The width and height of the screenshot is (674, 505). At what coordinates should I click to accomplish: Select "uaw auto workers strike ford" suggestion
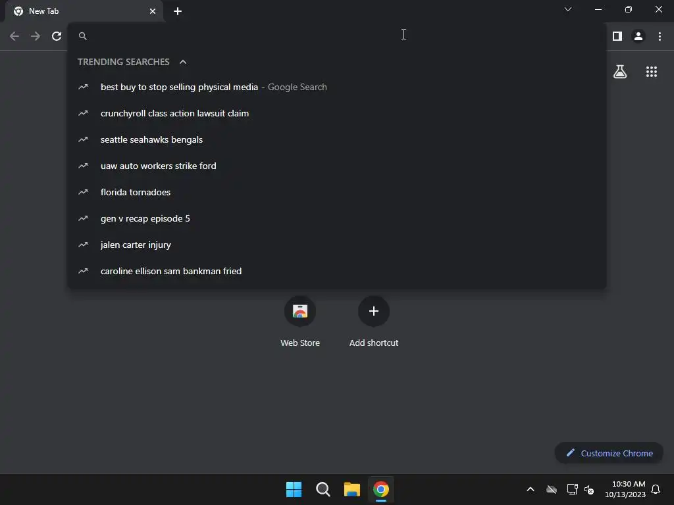click(x=337, y=166)
